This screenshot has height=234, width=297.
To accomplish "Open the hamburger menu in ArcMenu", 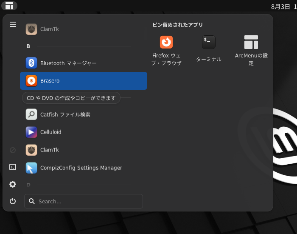I will pyautogui.click(x=13, y=24).
